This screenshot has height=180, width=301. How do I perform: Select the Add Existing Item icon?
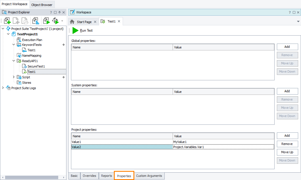(x=25, y=21)
